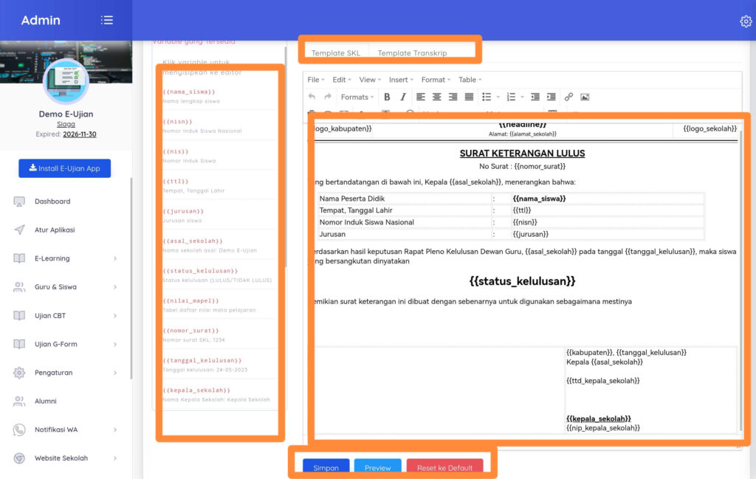
Task: Justify text alignment
Action: tap(469, 97)
